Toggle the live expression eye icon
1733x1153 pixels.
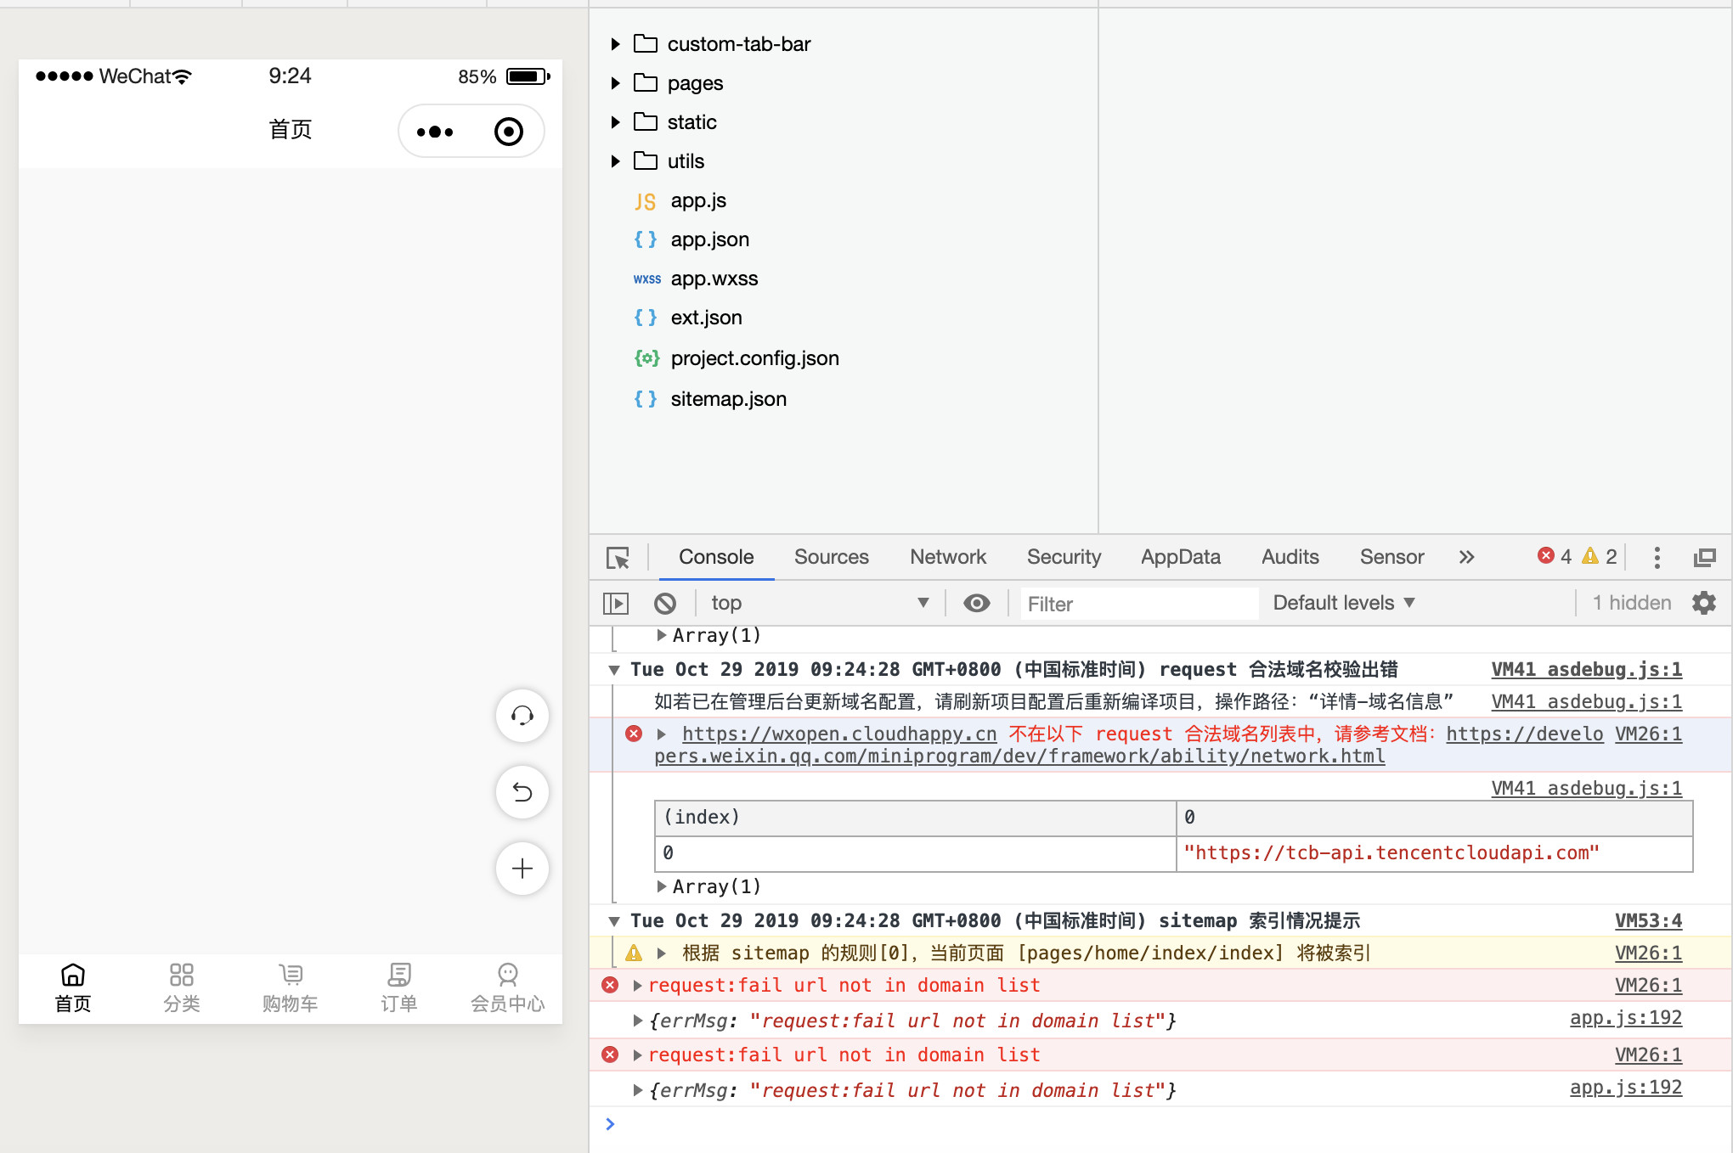tap(976, 603)
